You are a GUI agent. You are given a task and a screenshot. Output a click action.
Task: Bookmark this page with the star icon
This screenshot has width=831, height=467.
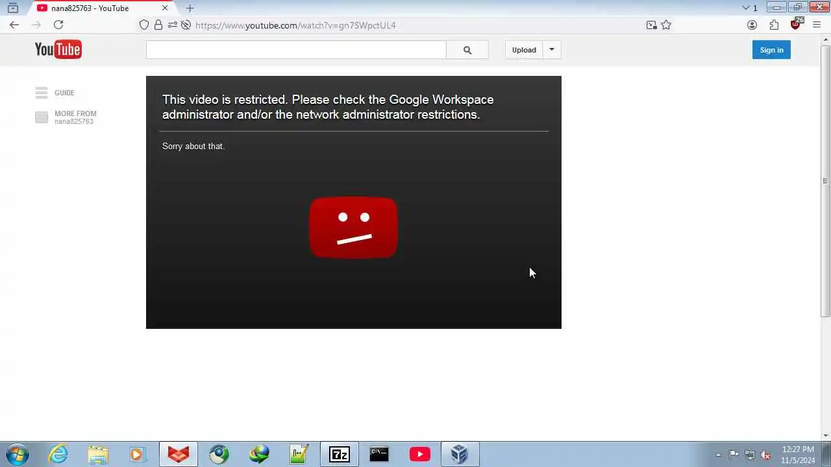point(666,25)
